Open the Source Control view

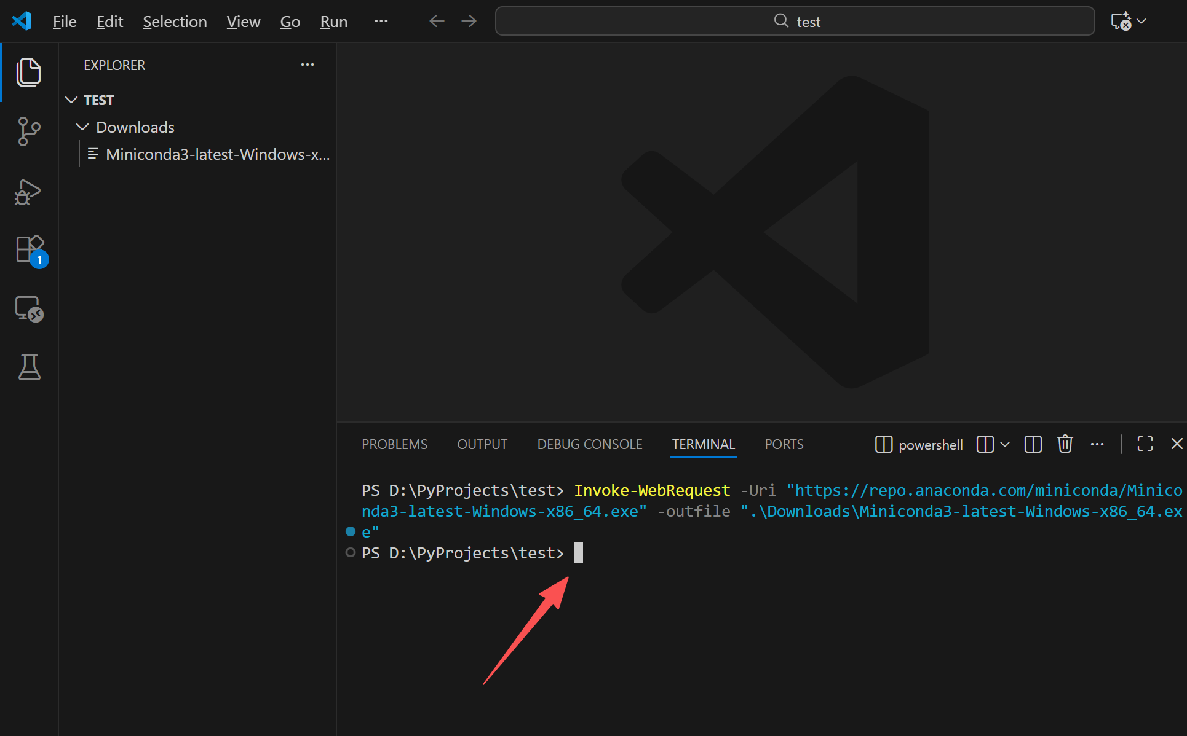point(28,131)
